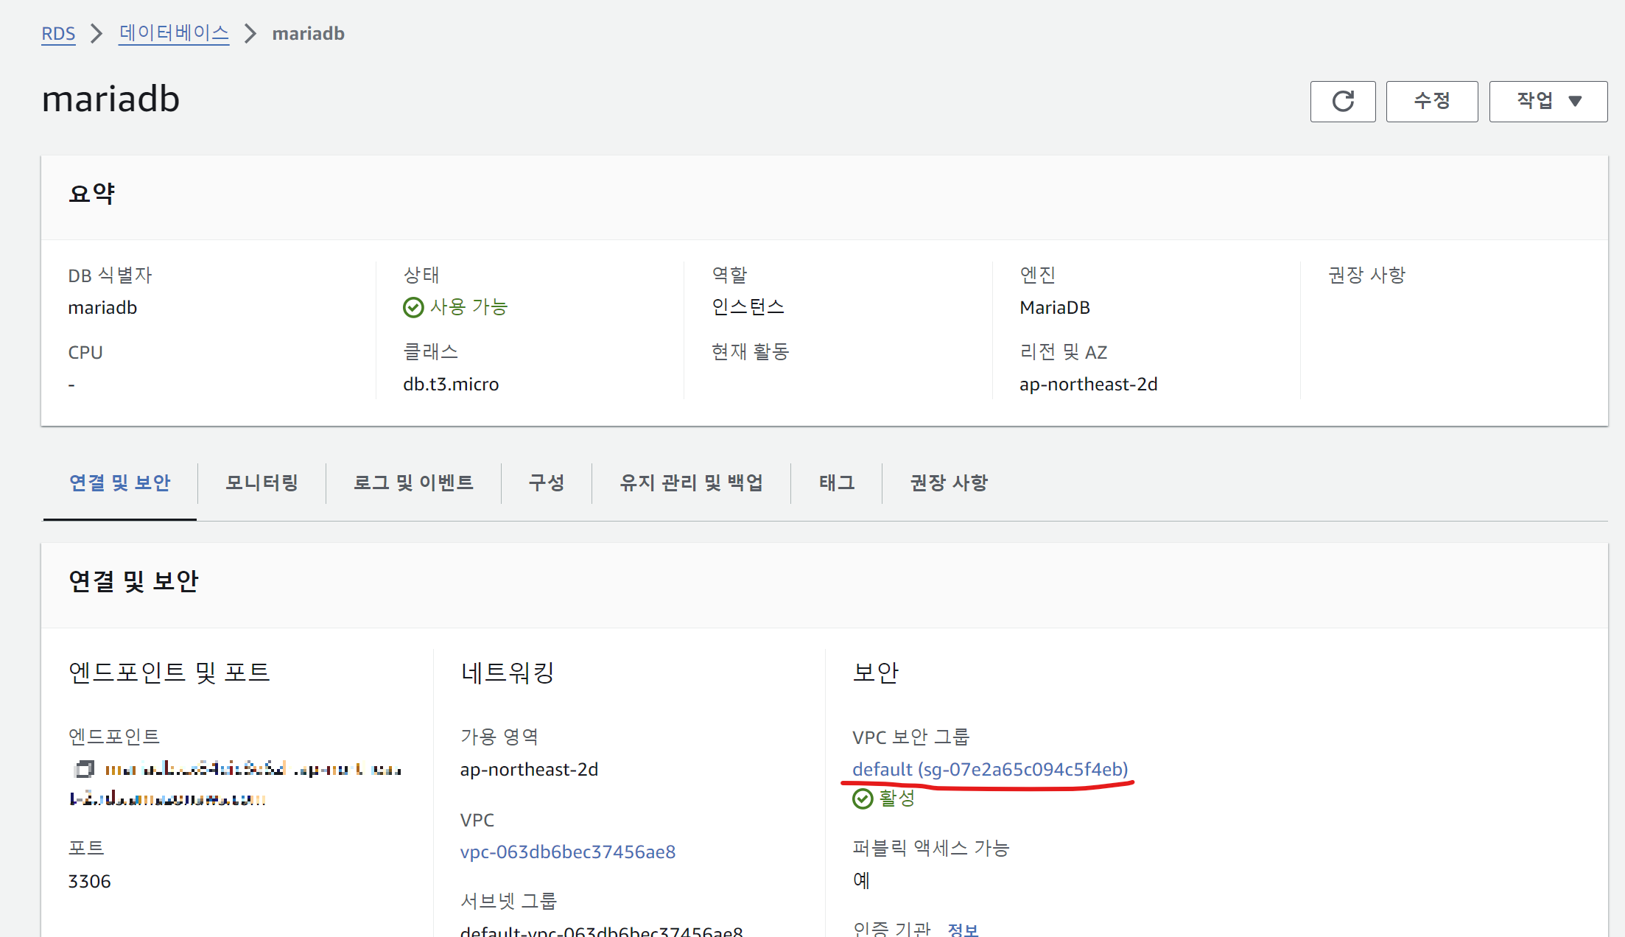Viewport: 1625px width, 937px height.
Task: Click the refresh icon button
Action: [1342, 101]
